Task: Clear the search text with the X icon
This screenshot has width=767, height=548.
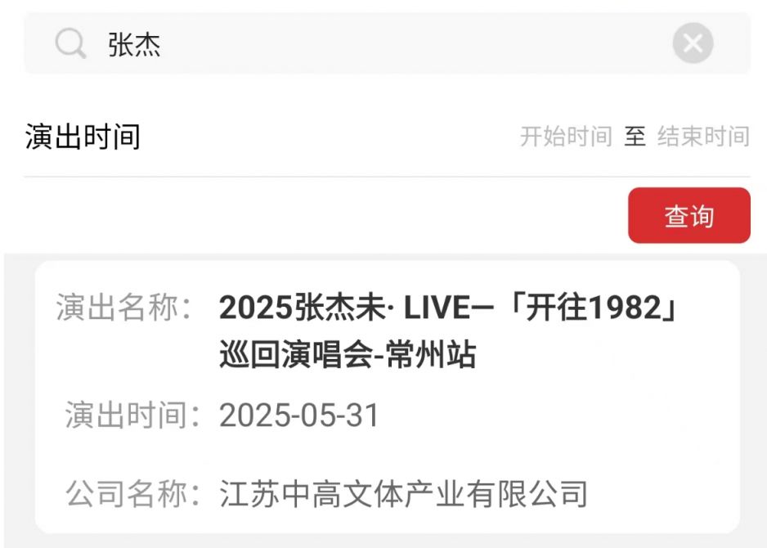Action: click(693, 43)
